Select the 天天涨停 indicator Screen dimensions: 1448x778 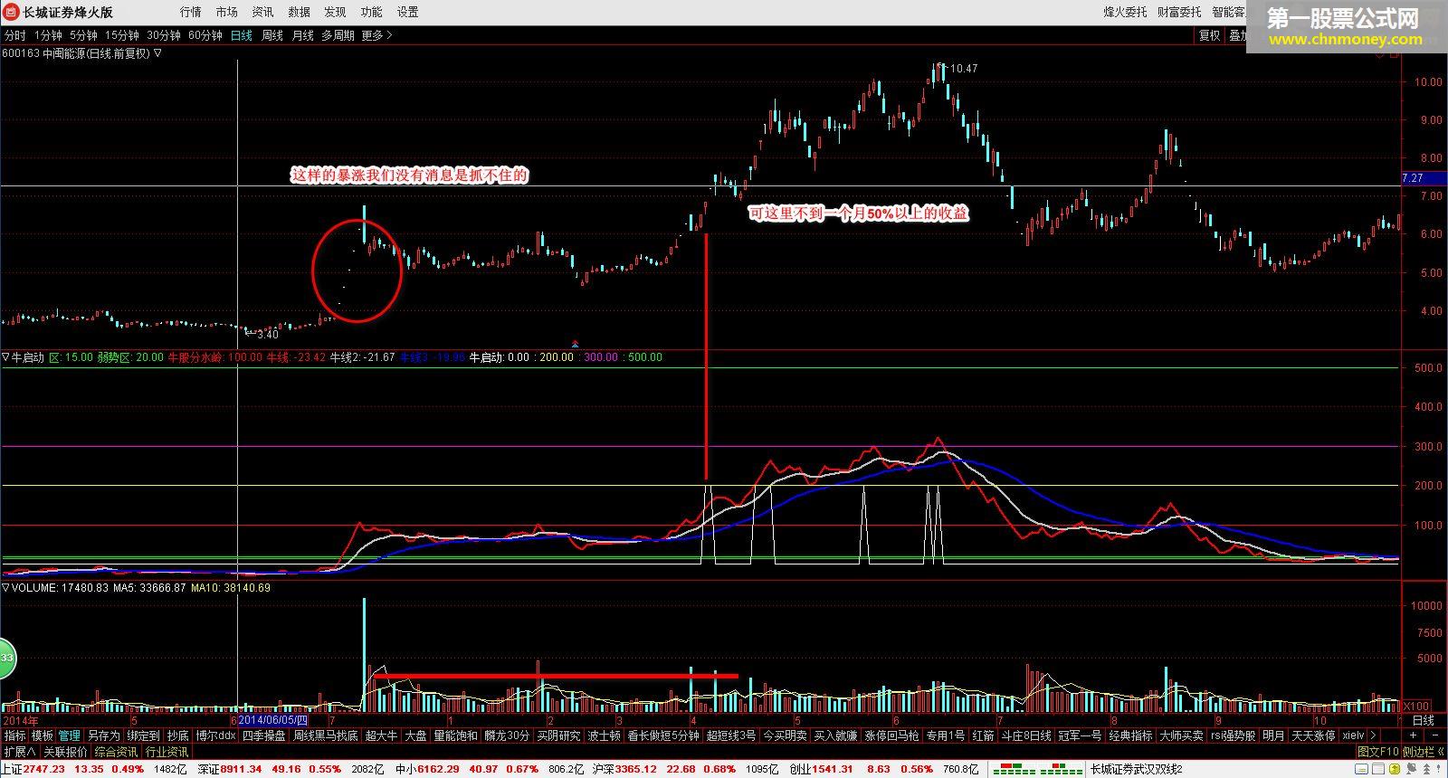[x=1312, y=735]
